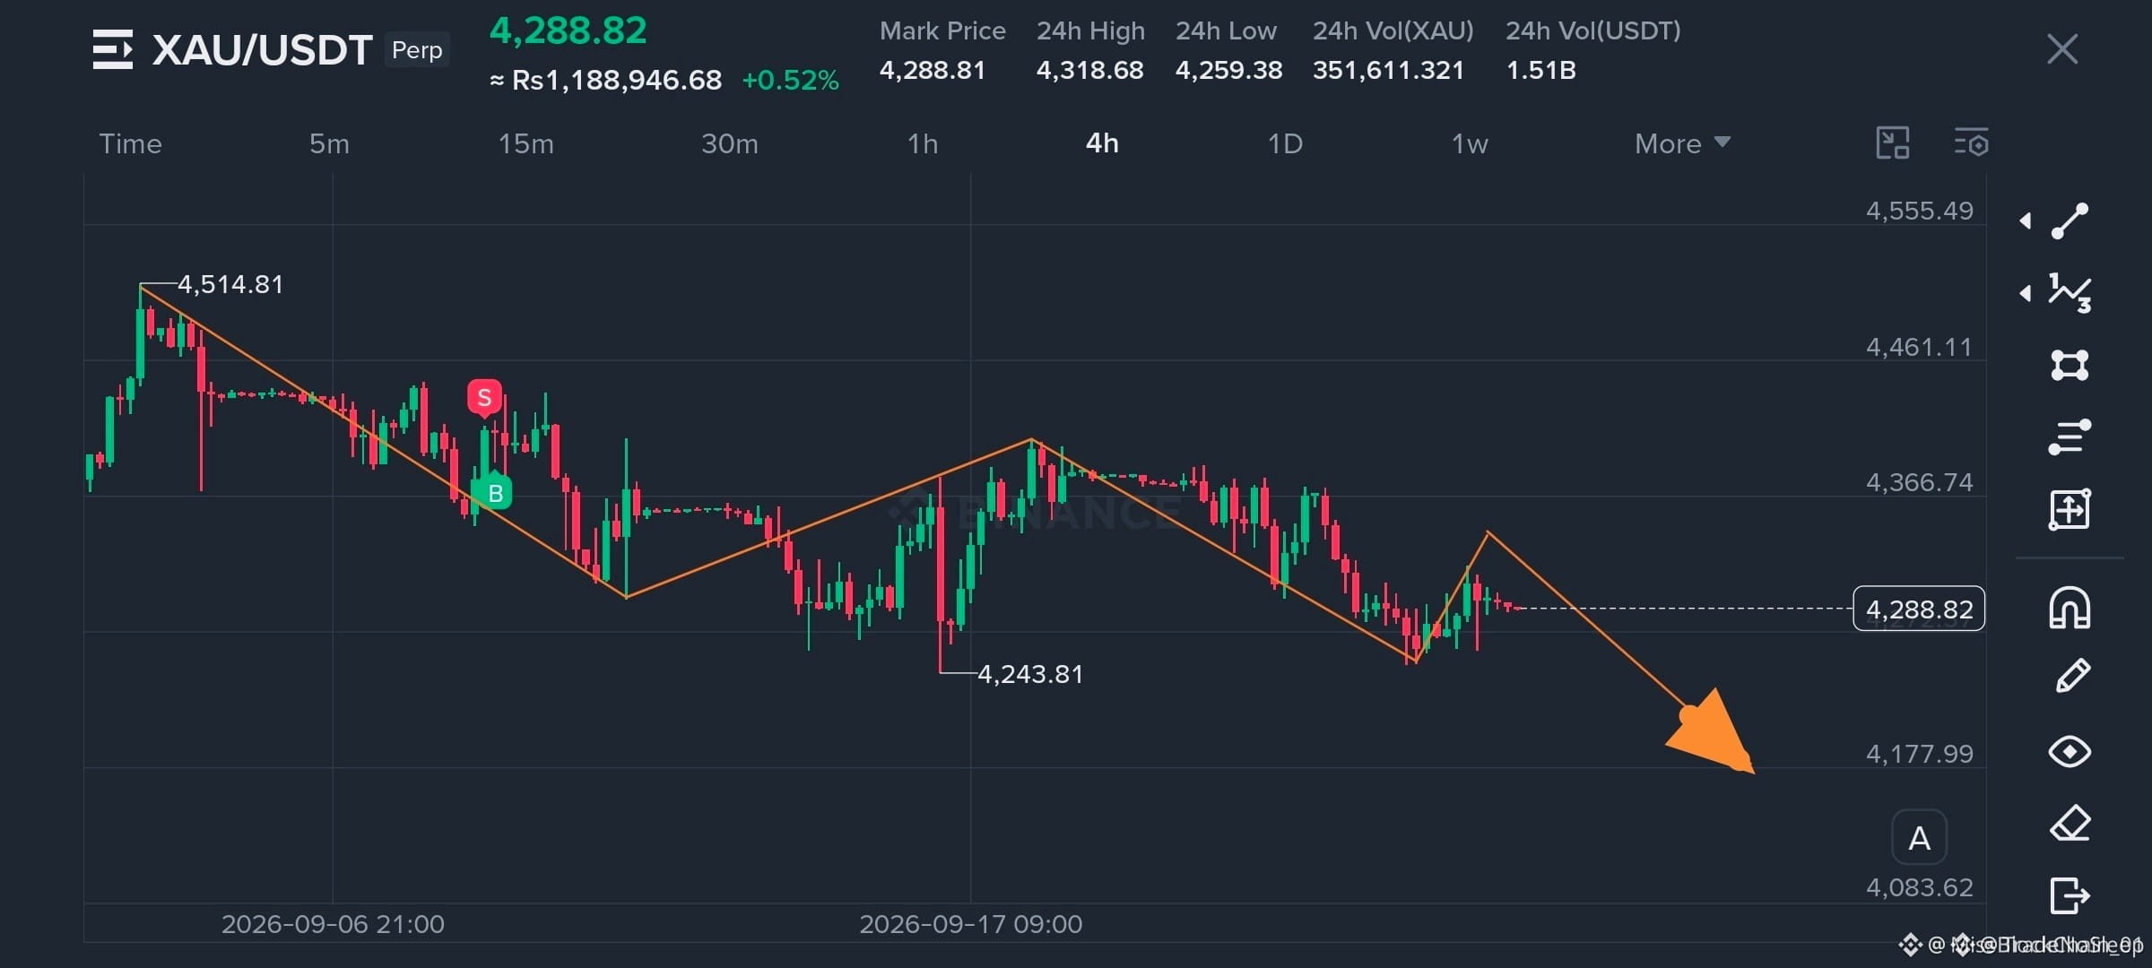
Task: Open chart indicator settings icon
Action: [1972, 143]
